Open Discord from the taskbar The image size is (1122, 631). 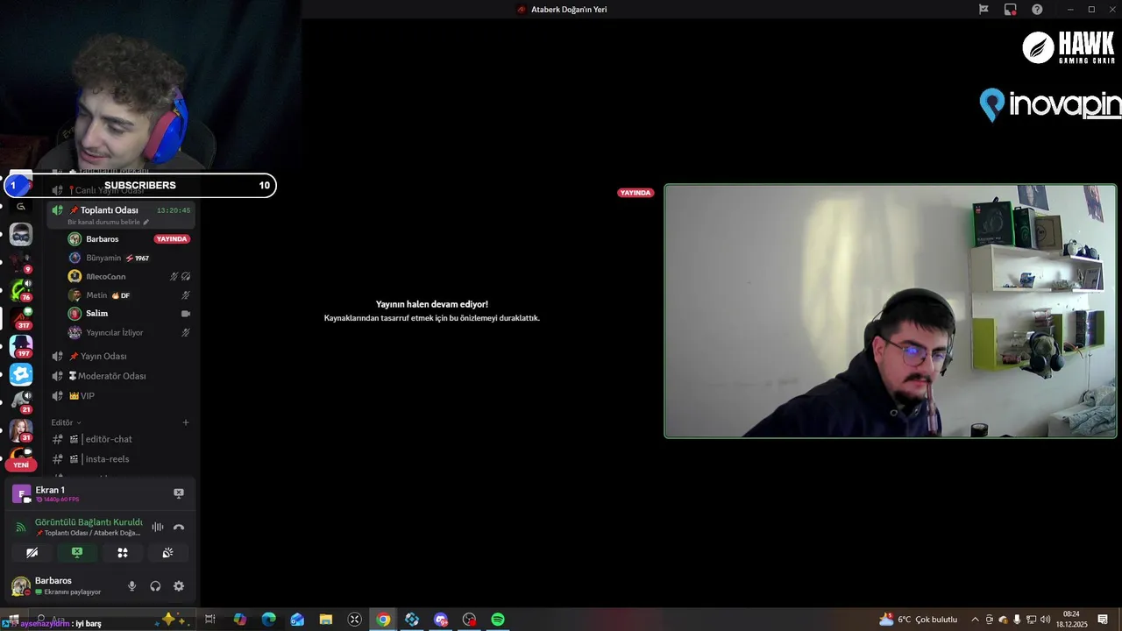(x=441, y=620)
